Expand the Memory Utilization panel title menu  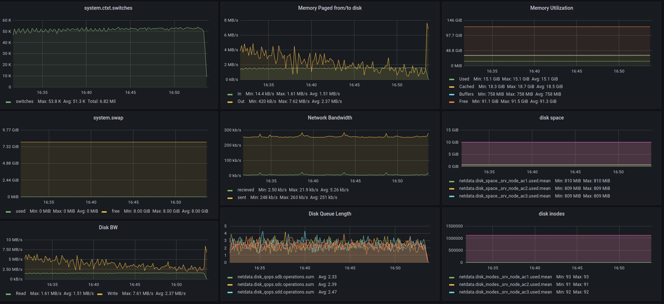click(x=551, y=8)
